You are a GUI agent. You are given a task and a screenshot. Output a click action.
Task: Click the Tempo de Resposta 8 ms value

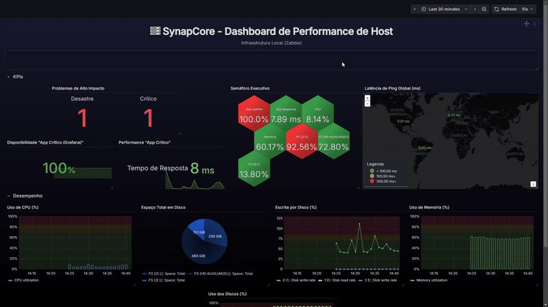pyautogui.click(x=202, y=168)
